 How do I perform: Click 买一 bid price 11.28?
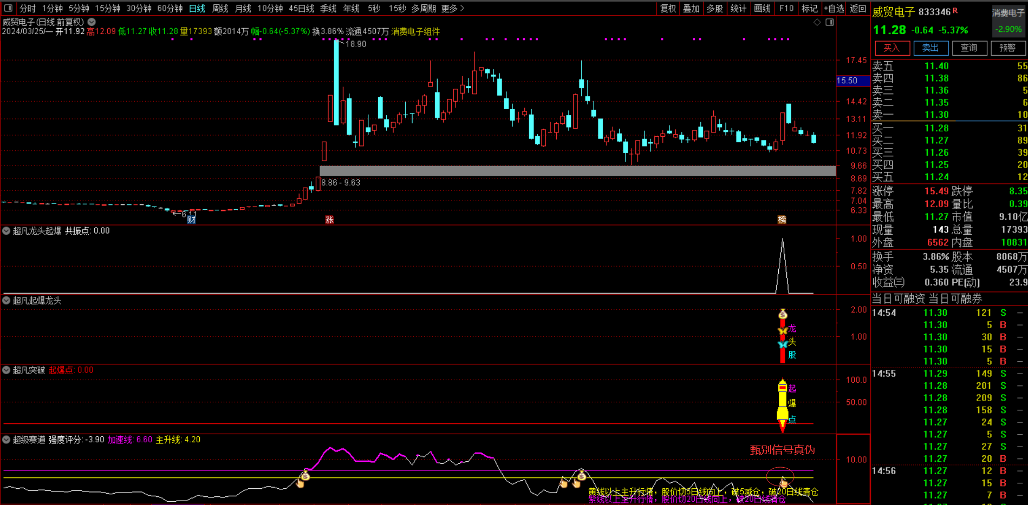click(936, 128)
